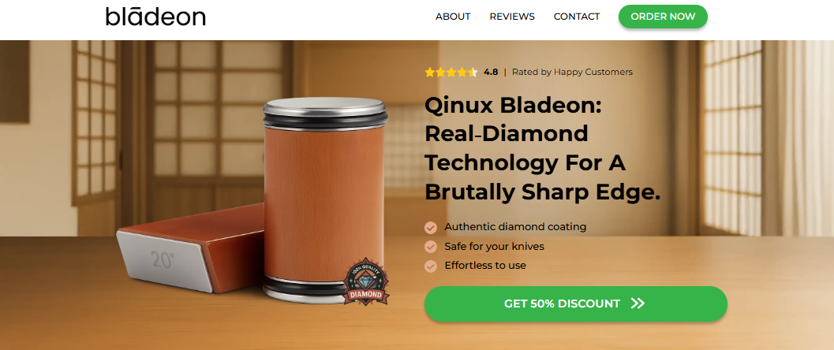Click the Authentic diamond coating text

[515, 227]
